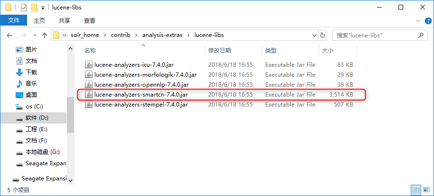Expand the chevron after analysis-extras breadcrumb

coord(188,36)
